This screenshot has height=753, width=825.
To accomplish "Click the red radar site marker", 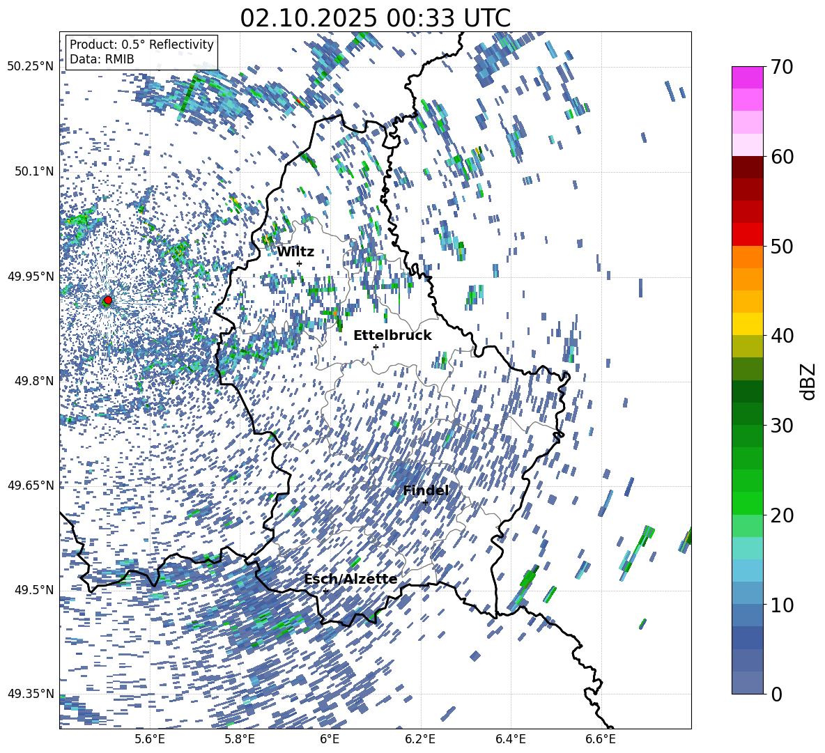I will click(107, 300).
